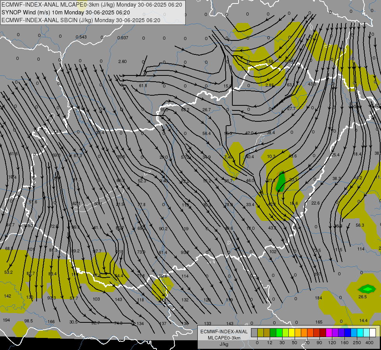Pick the yellow-green legend swatch
381x350 pixels.
pos(286,332)
